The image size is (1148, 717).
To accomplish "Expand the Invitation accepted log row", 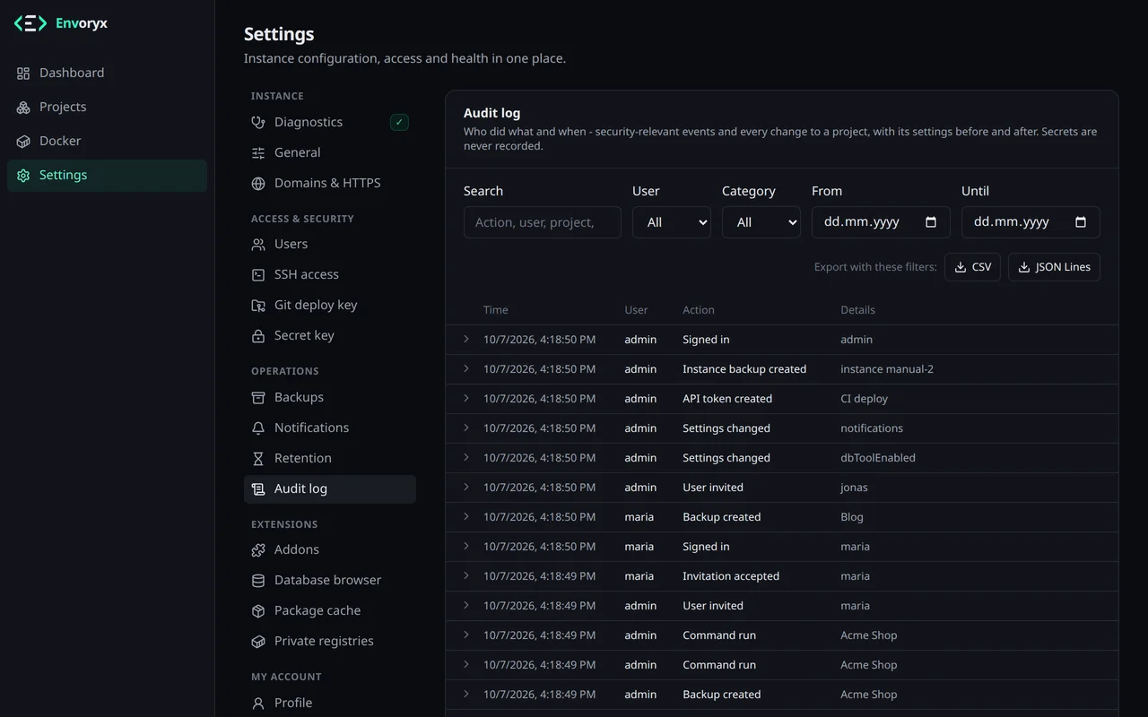I will coord(466,575).
